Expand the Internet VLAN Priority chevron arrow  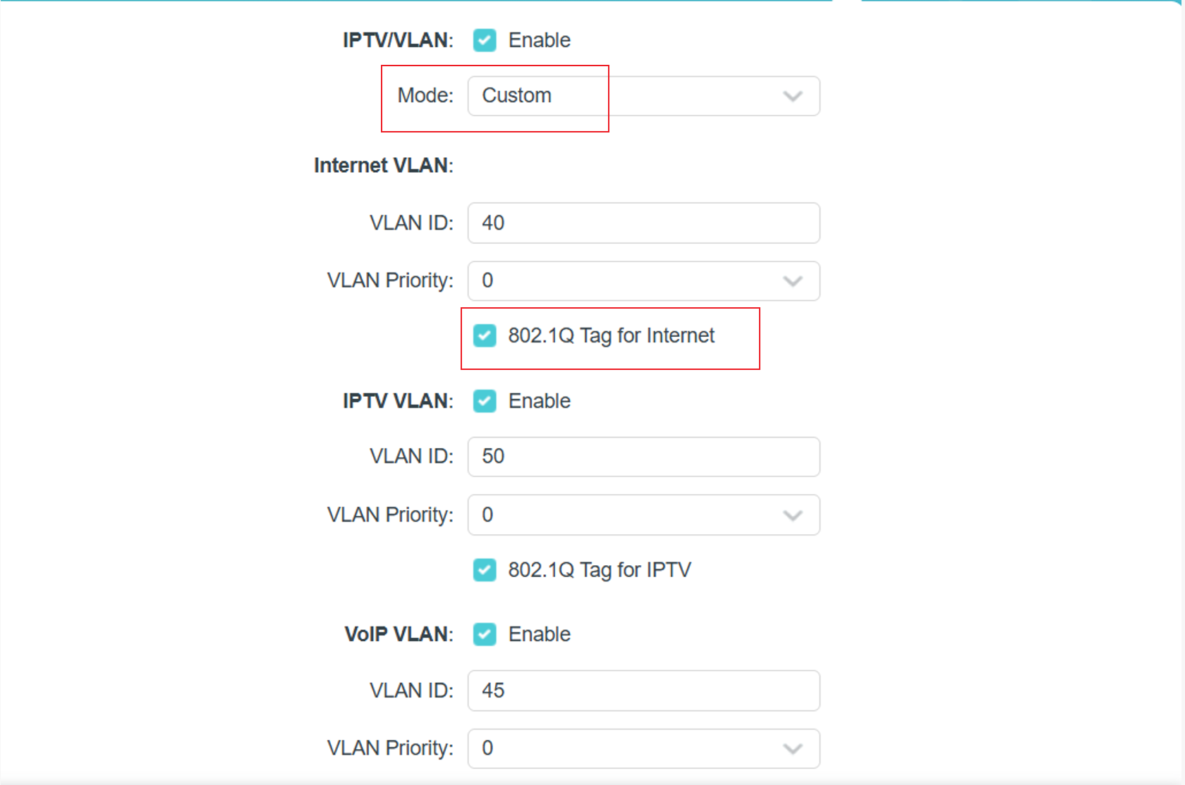[791, 280]
